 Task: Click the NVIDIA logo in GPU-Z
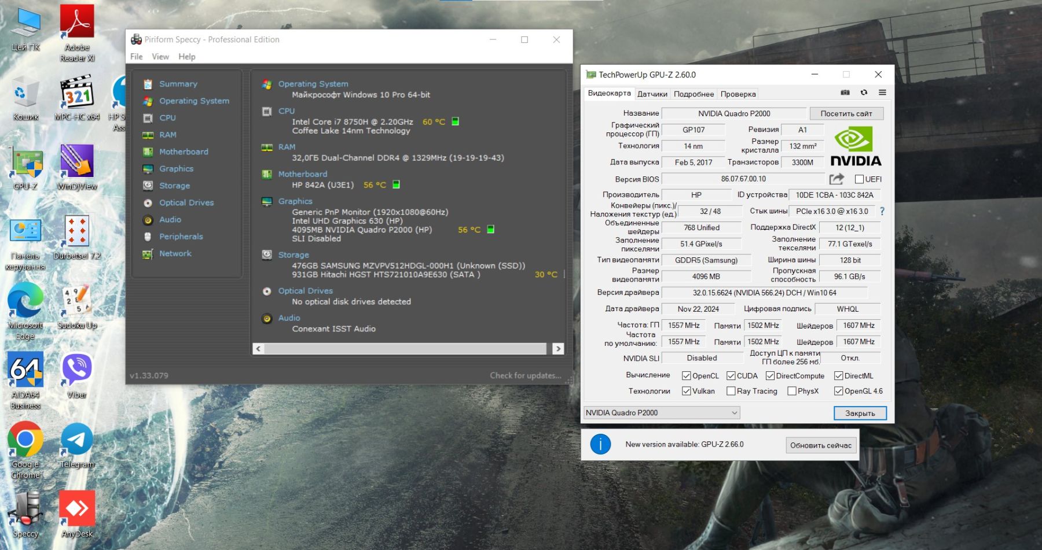[856, 147]
